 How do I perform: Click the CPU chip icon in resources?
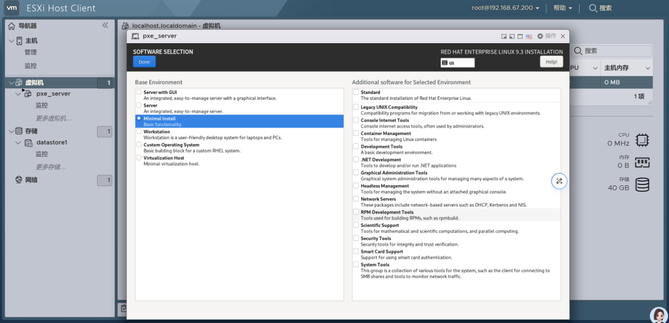click(x=642, y=140)
